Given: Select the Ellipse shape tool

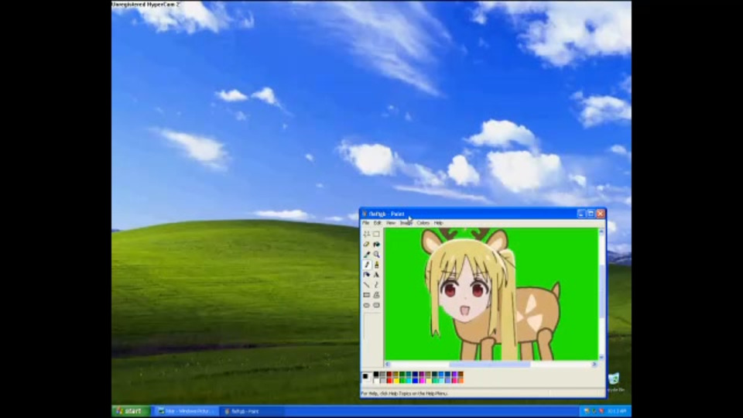Looking at the screenshot, I should [x=366, y=305].
